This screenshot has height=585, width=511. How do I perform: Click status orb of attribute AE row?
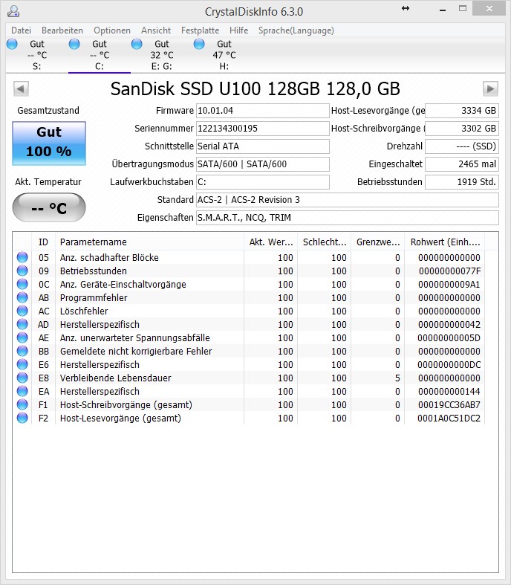(22, 337)
